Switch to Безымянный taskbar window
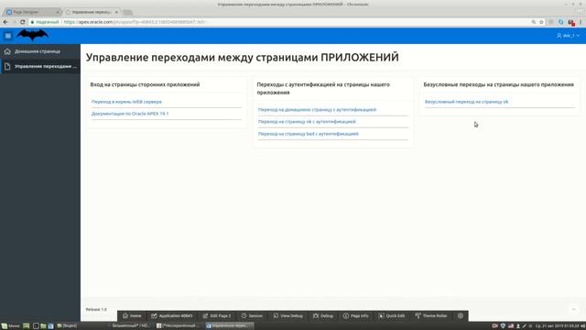 click(x=129, y=326)
